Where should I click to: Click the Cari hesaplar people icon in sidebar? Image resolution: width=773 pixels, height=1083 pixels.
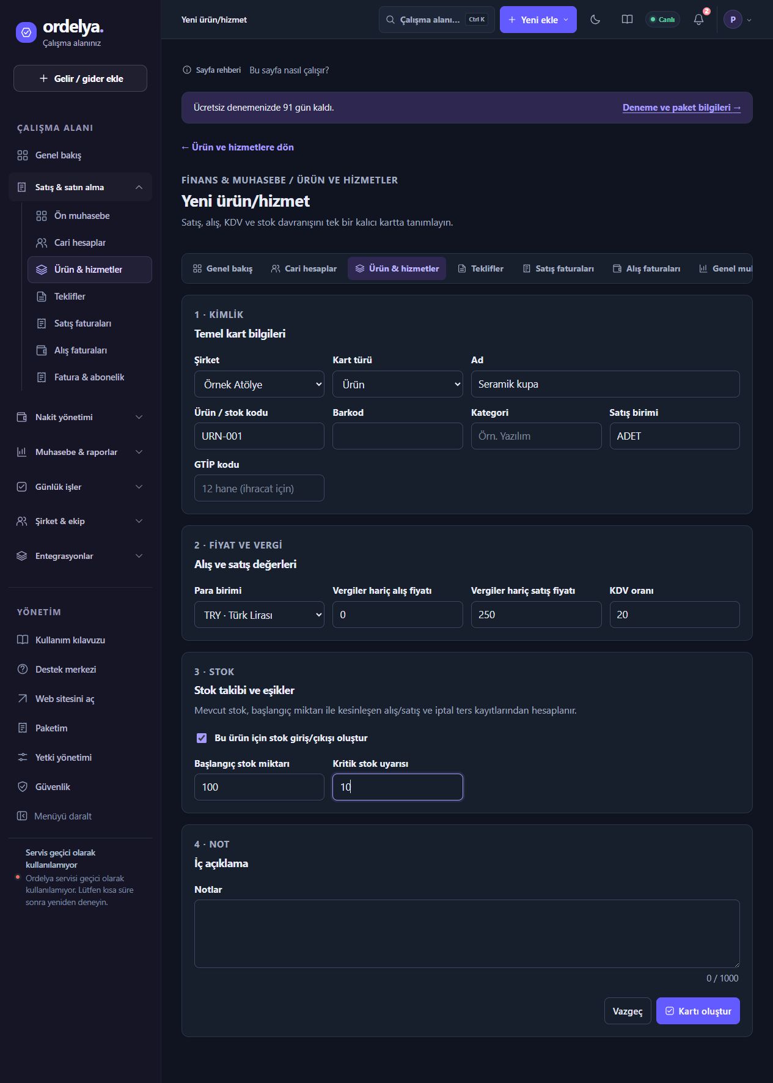pyautogui.click(x=42, y=243)
